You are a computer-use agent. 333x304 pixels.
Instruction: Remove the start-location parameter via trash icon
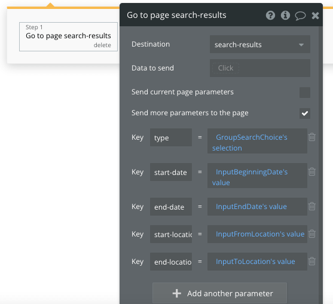312,234
